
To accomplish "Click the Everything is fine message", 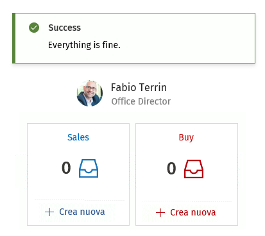I will click(84, 45).
